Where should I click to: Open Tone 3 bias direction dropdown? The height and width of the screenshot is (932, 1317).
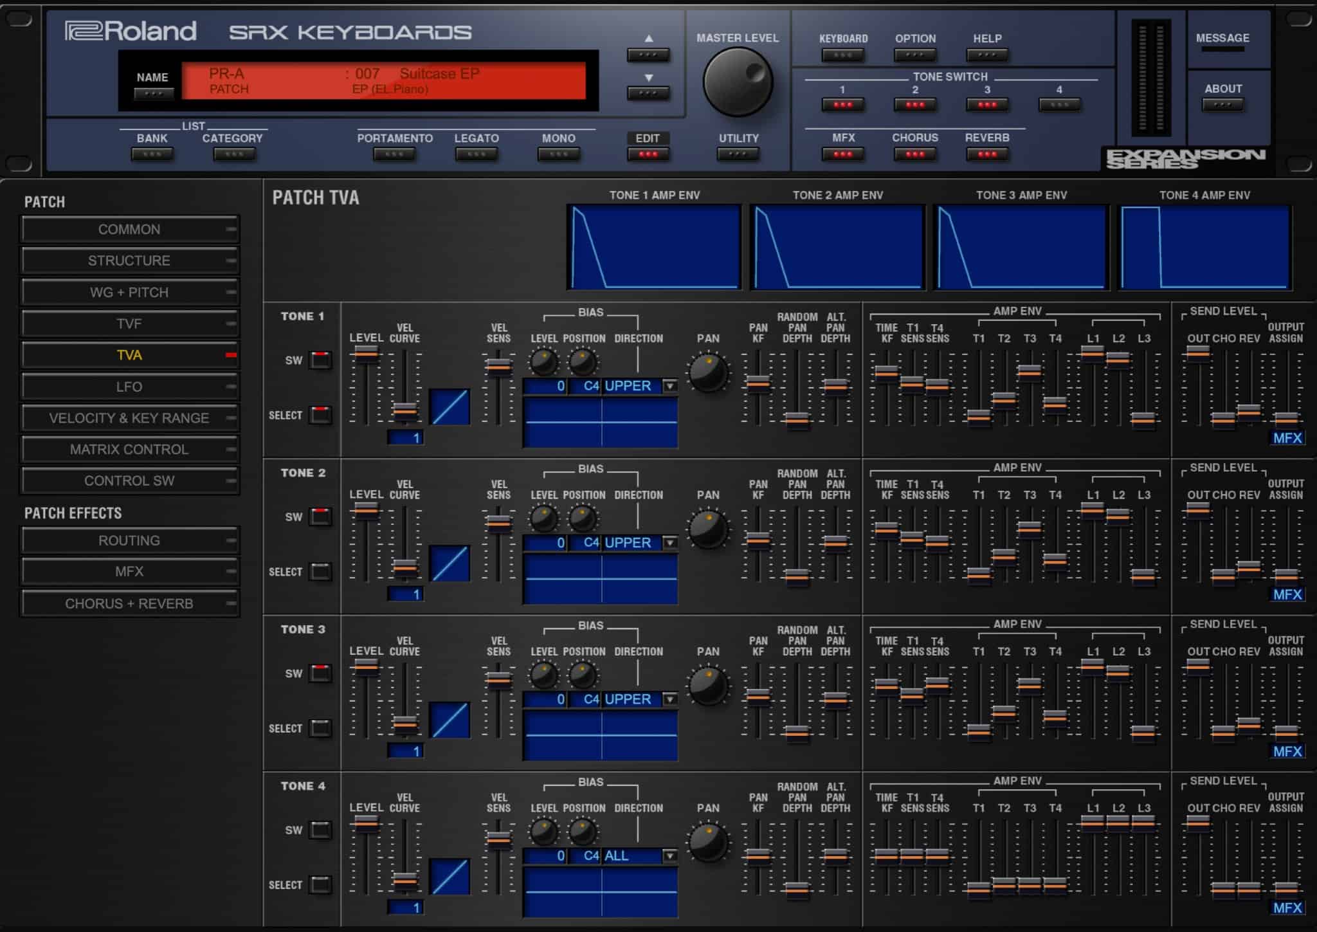(670, 699)
